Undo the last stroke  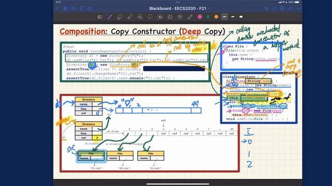[x=266, y=8]
